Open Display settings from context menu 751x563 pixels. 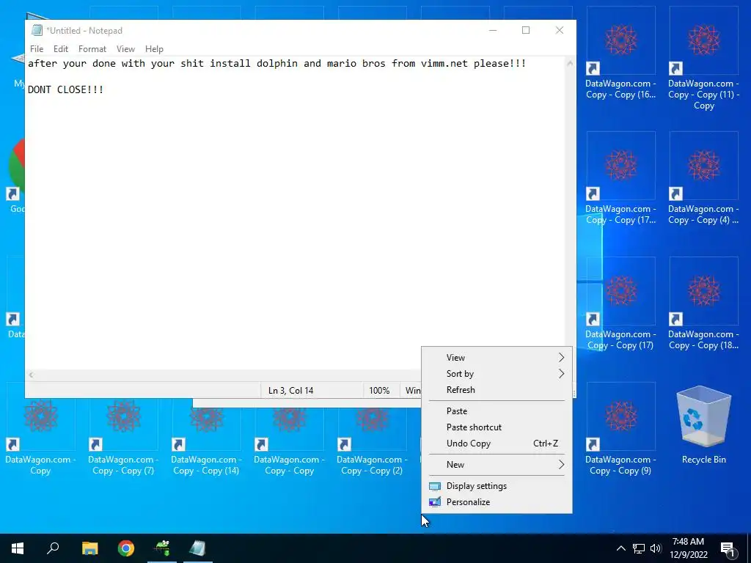[x=497, y=486]
